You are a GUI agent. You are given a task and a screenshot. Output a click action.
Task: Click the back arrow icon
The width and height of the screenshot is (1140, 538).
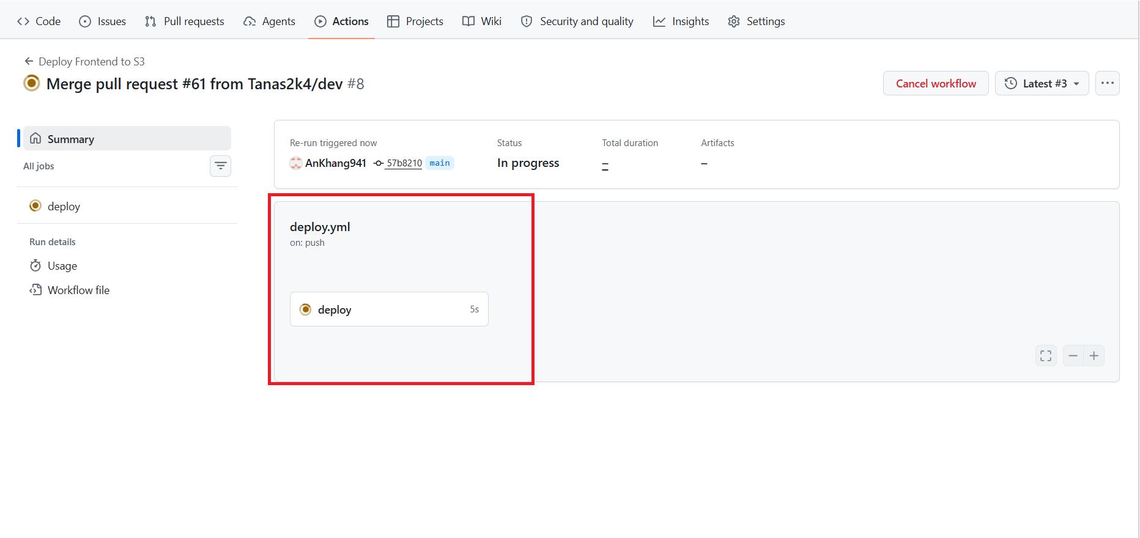point(29,61)
